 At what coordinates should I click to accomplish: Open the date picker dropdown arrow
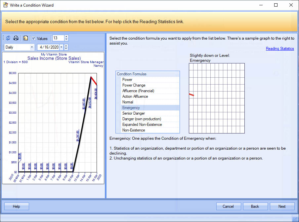click(x=62, y=47)
